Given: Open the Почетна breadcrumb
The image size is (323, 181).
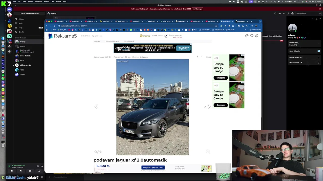Looking at the screenshot, I should coord(97,41).
